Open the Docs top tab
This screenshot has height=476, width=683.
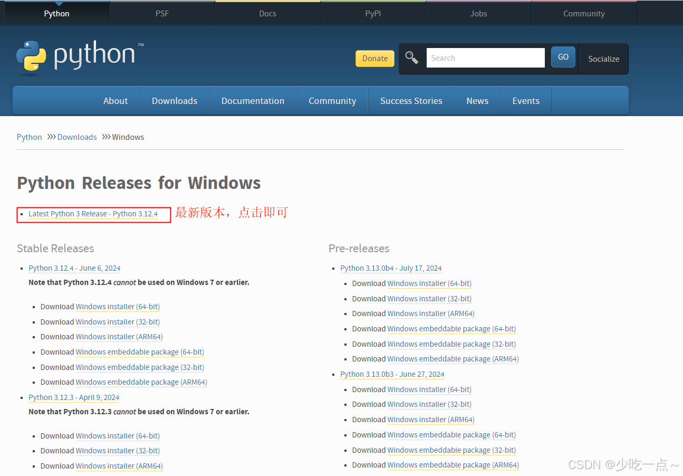click(x=267, y=14)
